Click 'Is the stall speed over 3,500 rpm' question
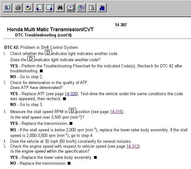This screenshot has height=169, width=191. pos(47,117)
